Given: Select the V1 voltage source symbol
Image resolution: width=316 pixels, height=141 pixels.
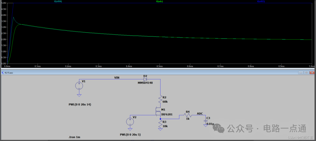Looking at the screenshot, I should [x=79, y=86].
